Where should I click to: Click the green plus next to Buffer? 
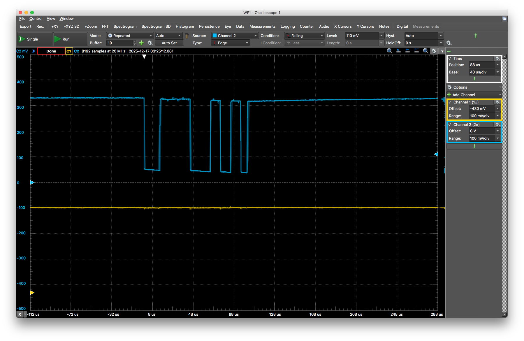(141, 43)
